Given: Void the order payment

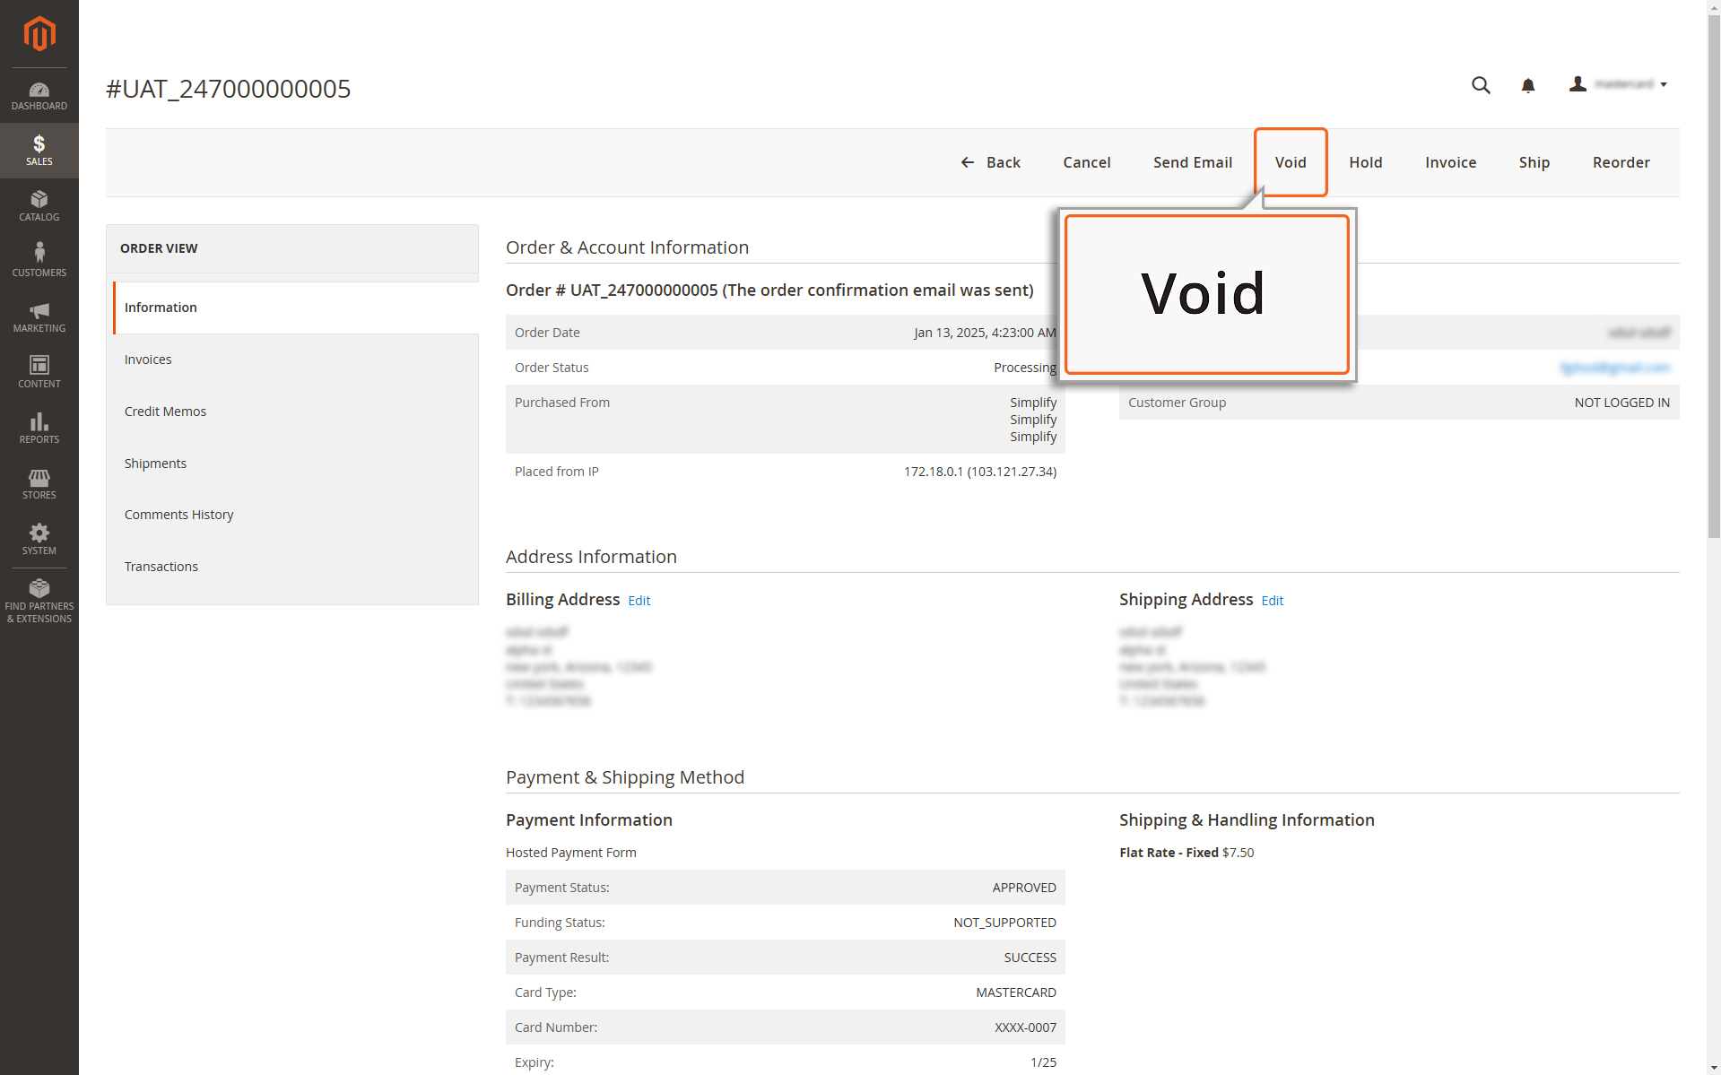Looking at the screenshot, I should click(1291, 162).
